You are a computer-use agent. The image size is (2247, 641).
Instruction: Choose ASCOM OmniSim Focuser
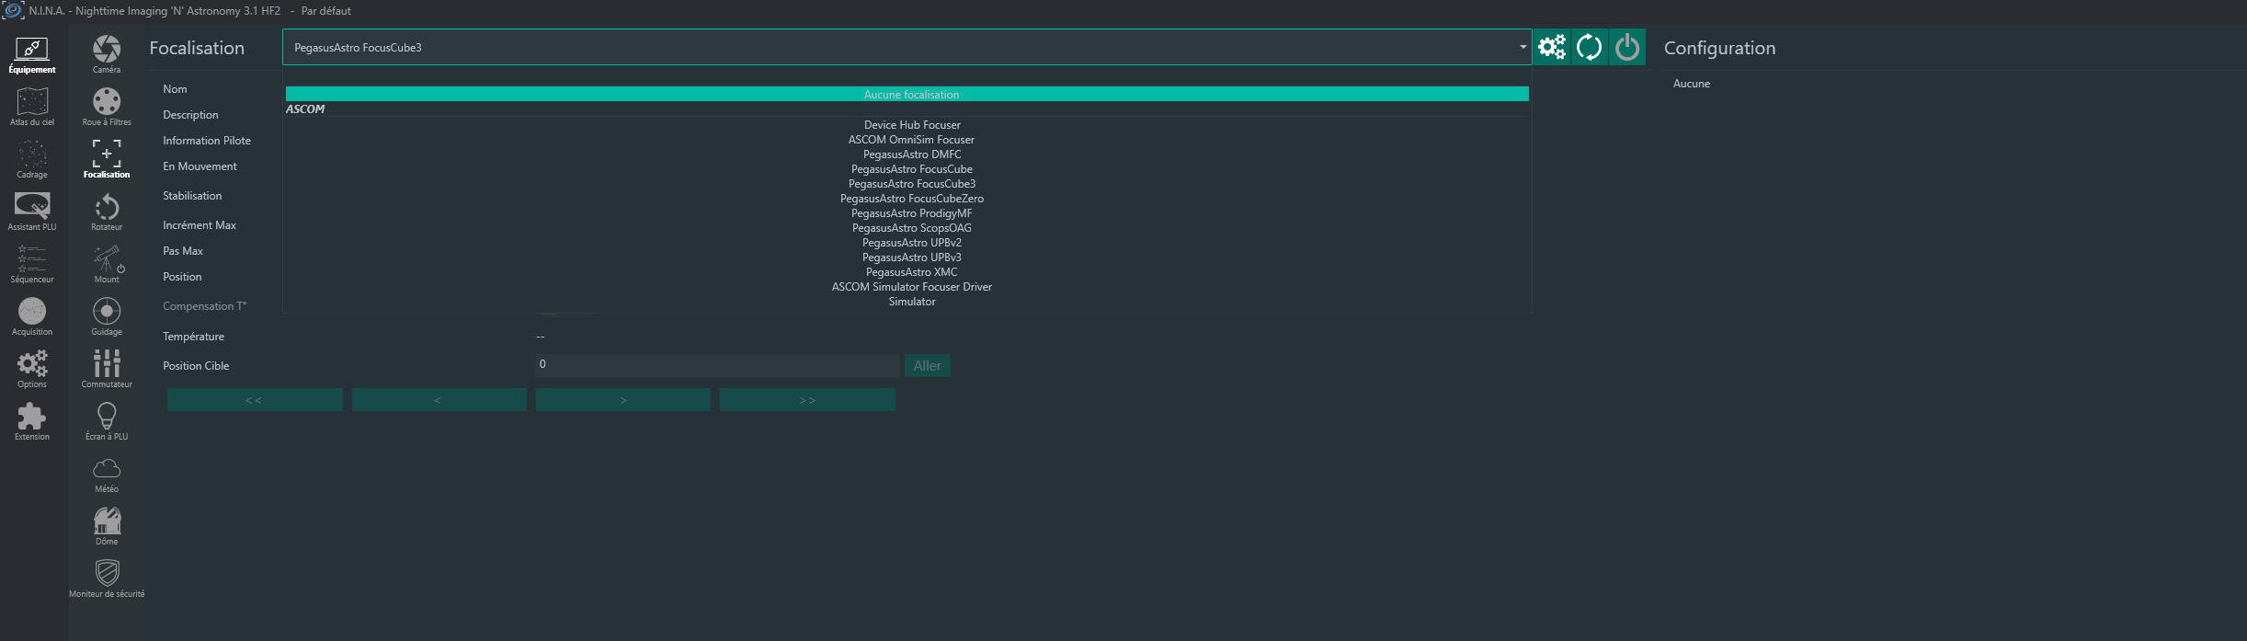pos(912,140)
